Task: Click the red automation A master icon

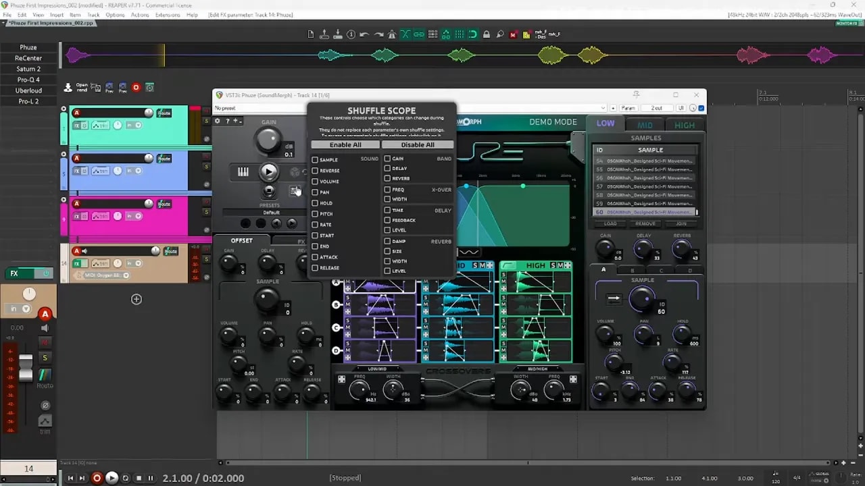Action: tap(45, 314)
